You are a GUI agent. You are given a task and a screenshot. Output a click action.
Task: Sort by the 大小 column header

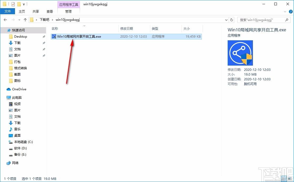pyautogui.click(x=186, y=28)
